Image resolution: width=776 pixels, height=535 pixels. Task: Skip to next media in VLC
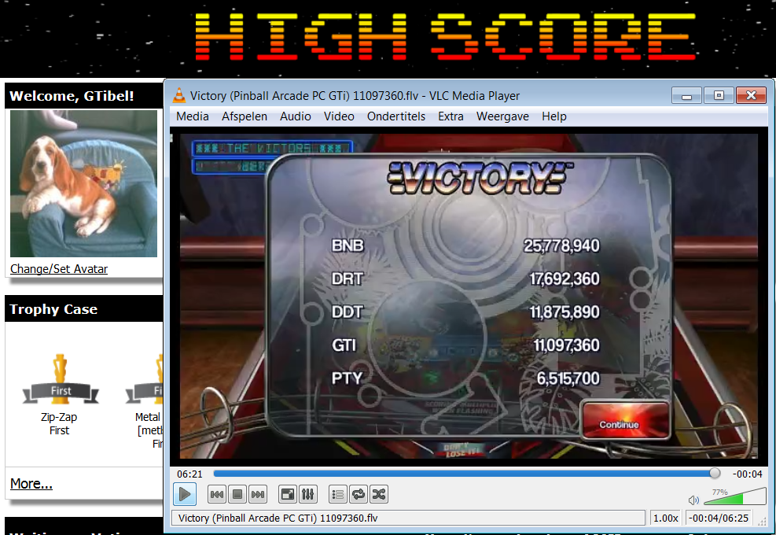tap(258, 494)
